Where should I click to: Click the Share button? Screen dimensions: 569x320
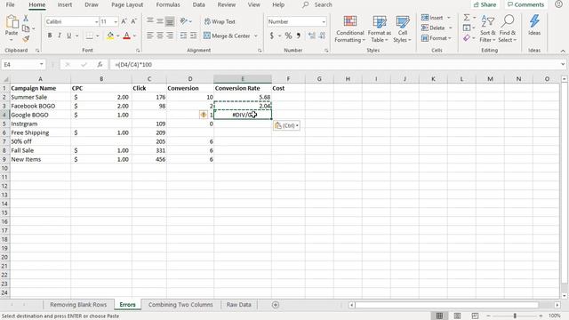coord(485,4)
